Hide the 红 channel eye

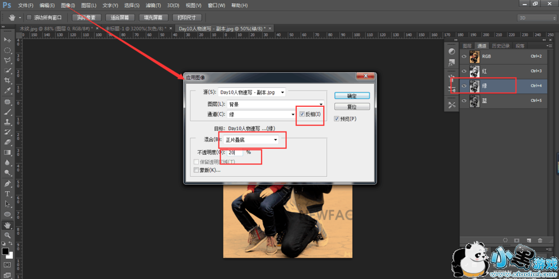tap(464, 71)
